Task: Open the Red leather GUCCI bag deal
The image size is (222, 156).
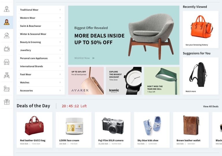Action: 34,130
